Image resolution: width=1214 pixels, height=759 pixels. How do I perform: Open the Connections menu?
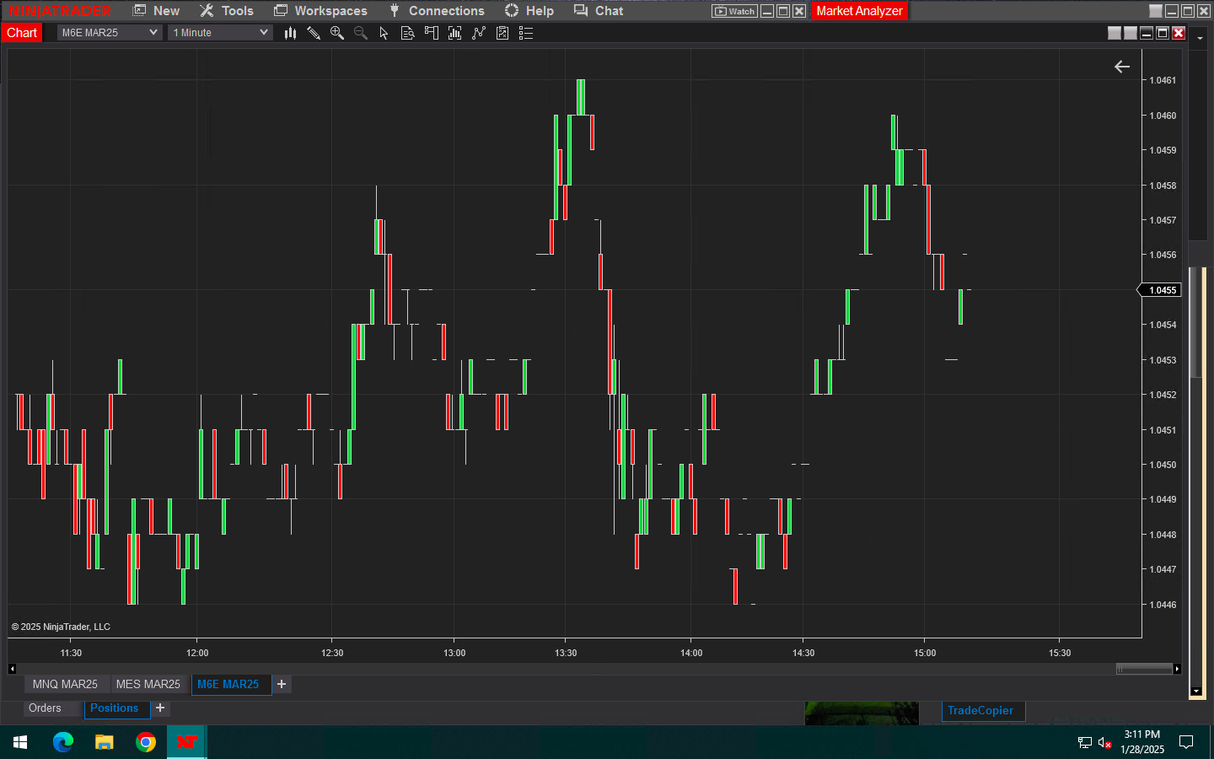(x=437, y=11)
